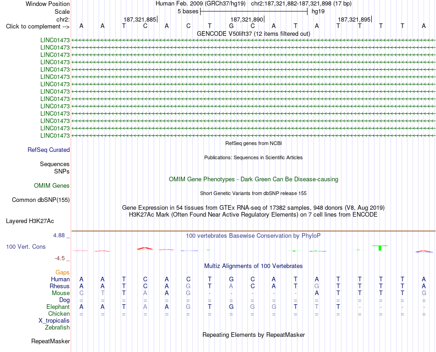Image resolution: width=436 pixels, height=352 pixels.
Task: Open the RepeatMasker track label
Action: pyautogui.click(x=50, y=341)
